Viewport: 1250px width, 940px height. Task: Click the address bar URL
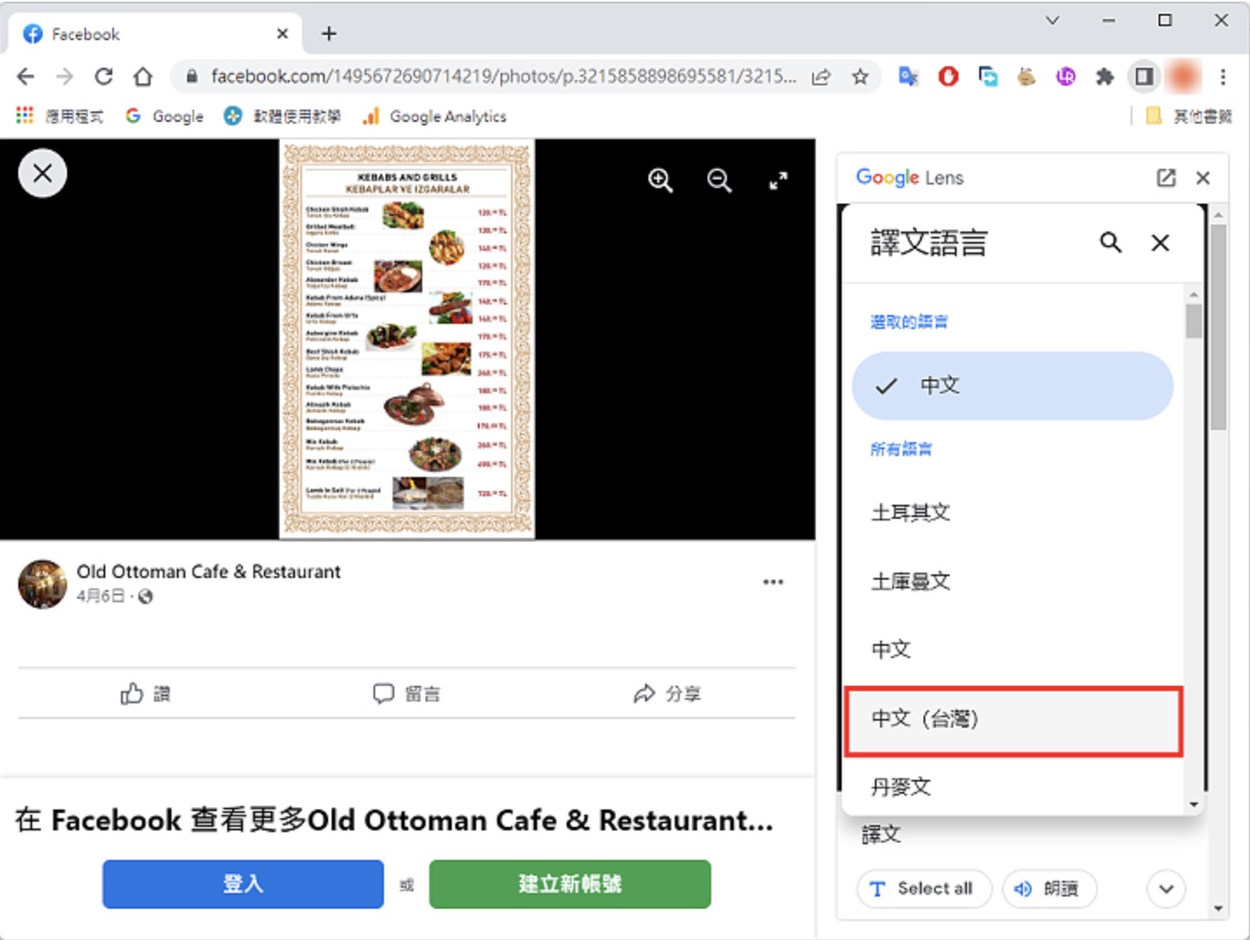[503, 77]
